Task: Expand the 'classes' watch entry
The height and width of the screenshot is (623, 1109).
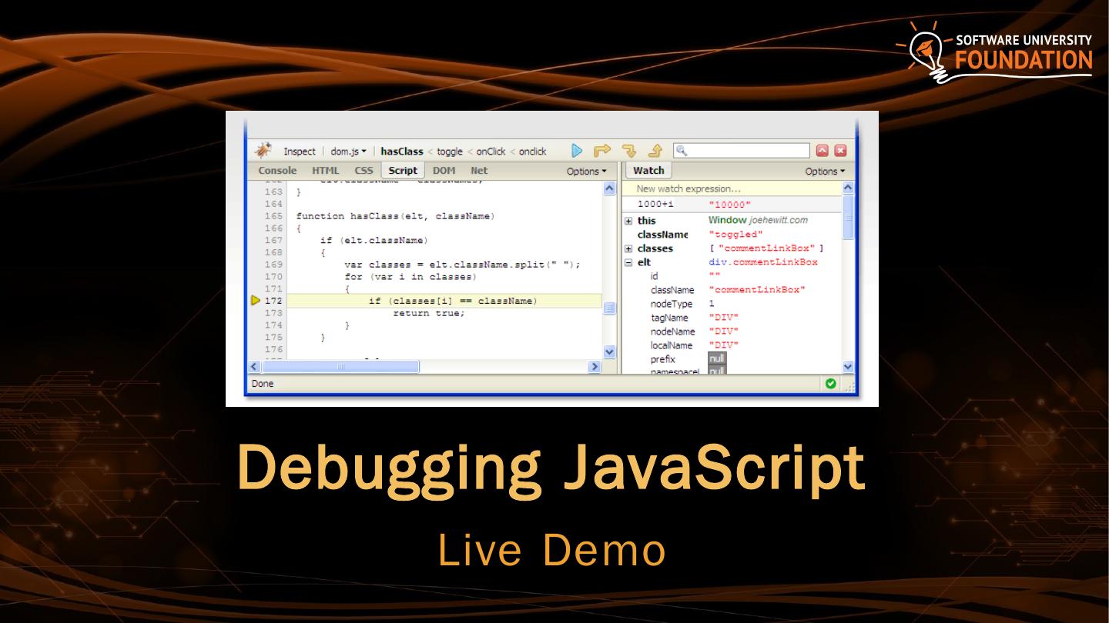Action: tap(628, 248)
